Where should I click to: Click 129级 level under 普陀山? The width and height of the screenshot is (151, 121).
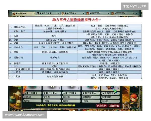[x=71, y=101]
